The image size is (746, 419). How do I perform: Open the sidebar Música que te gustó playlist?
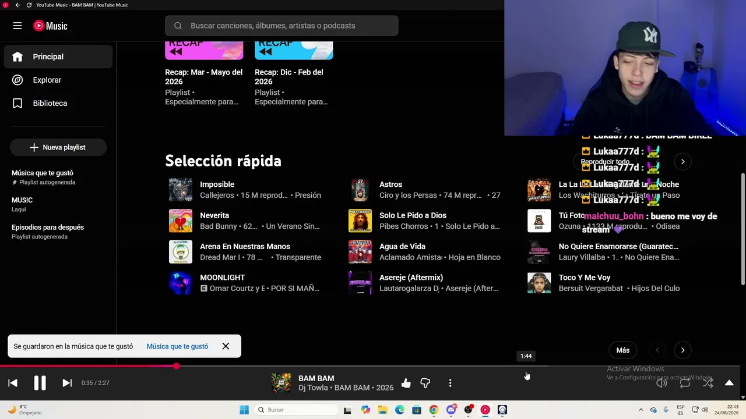tap(58, 177)
